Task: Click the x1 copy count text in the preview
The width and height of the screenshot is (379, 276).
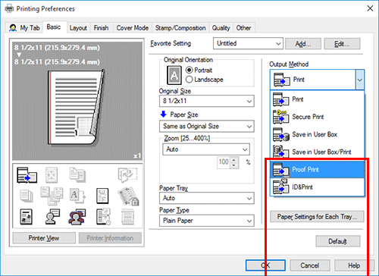Action: click(137, 156)
